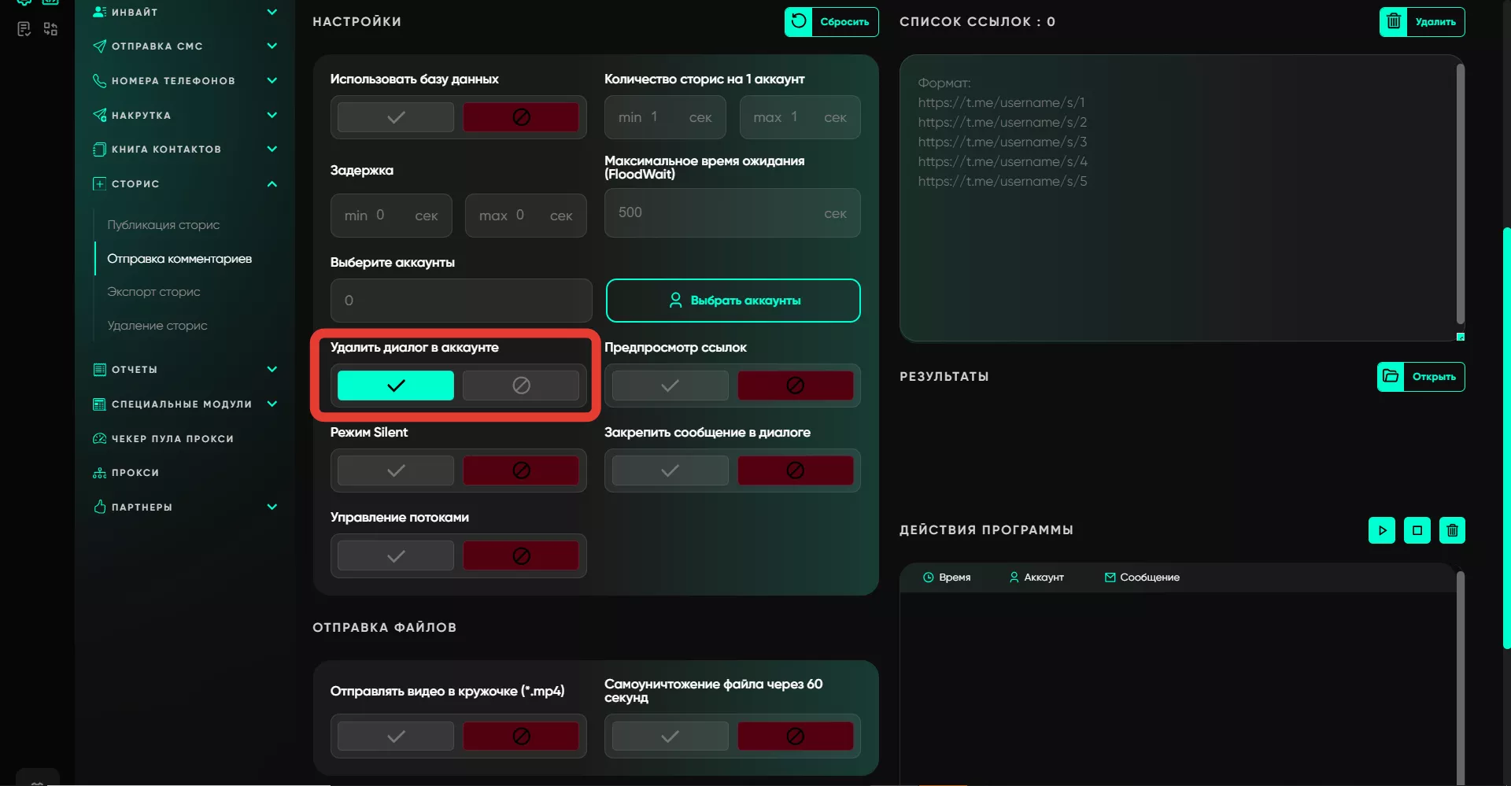
Task: Disable 'Закрепить сообщение в диалоге' option
Action: (x=796, y=470)
